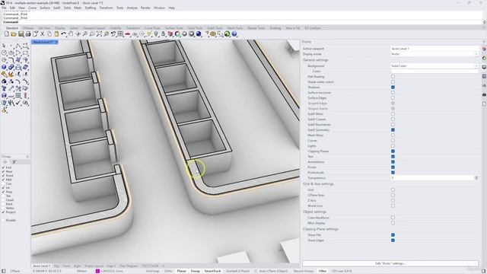Toggle Grid Snap in status bar

coord(152,271)
